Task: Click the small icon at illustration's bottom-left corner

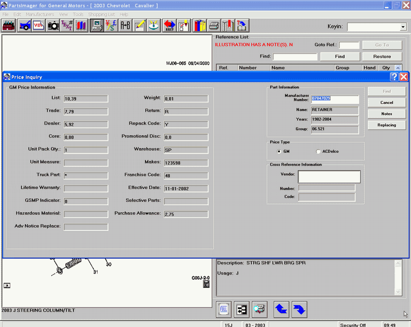Action: [7, 285]
